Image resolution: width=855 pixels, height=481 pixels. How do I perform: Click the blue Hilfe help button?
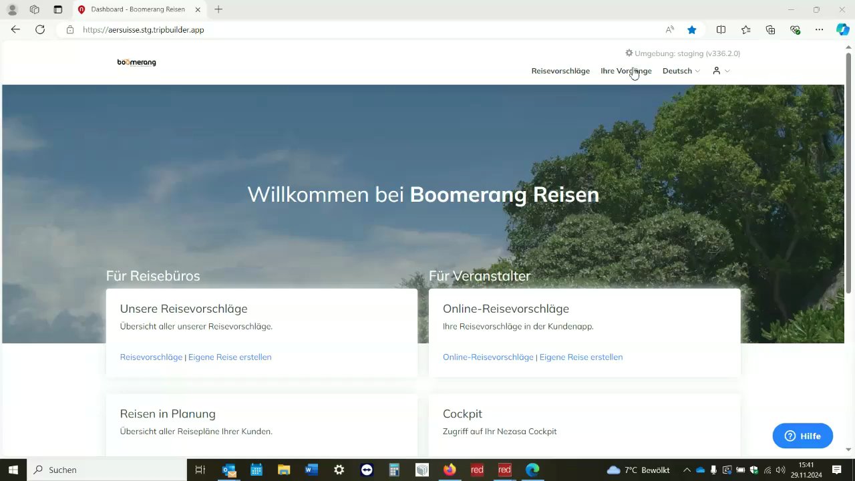803,436
